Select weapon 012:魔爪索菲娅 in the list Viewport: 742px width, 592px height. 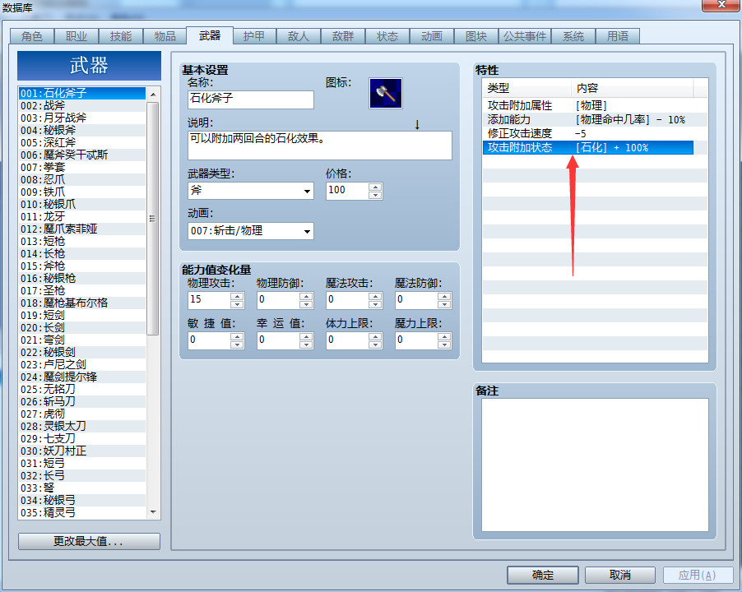[82, 229]
